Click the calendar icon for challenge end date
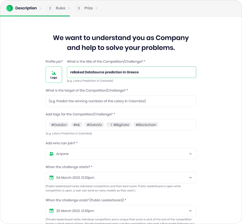Viewport: 242px width, 224px height. [51, 211]
